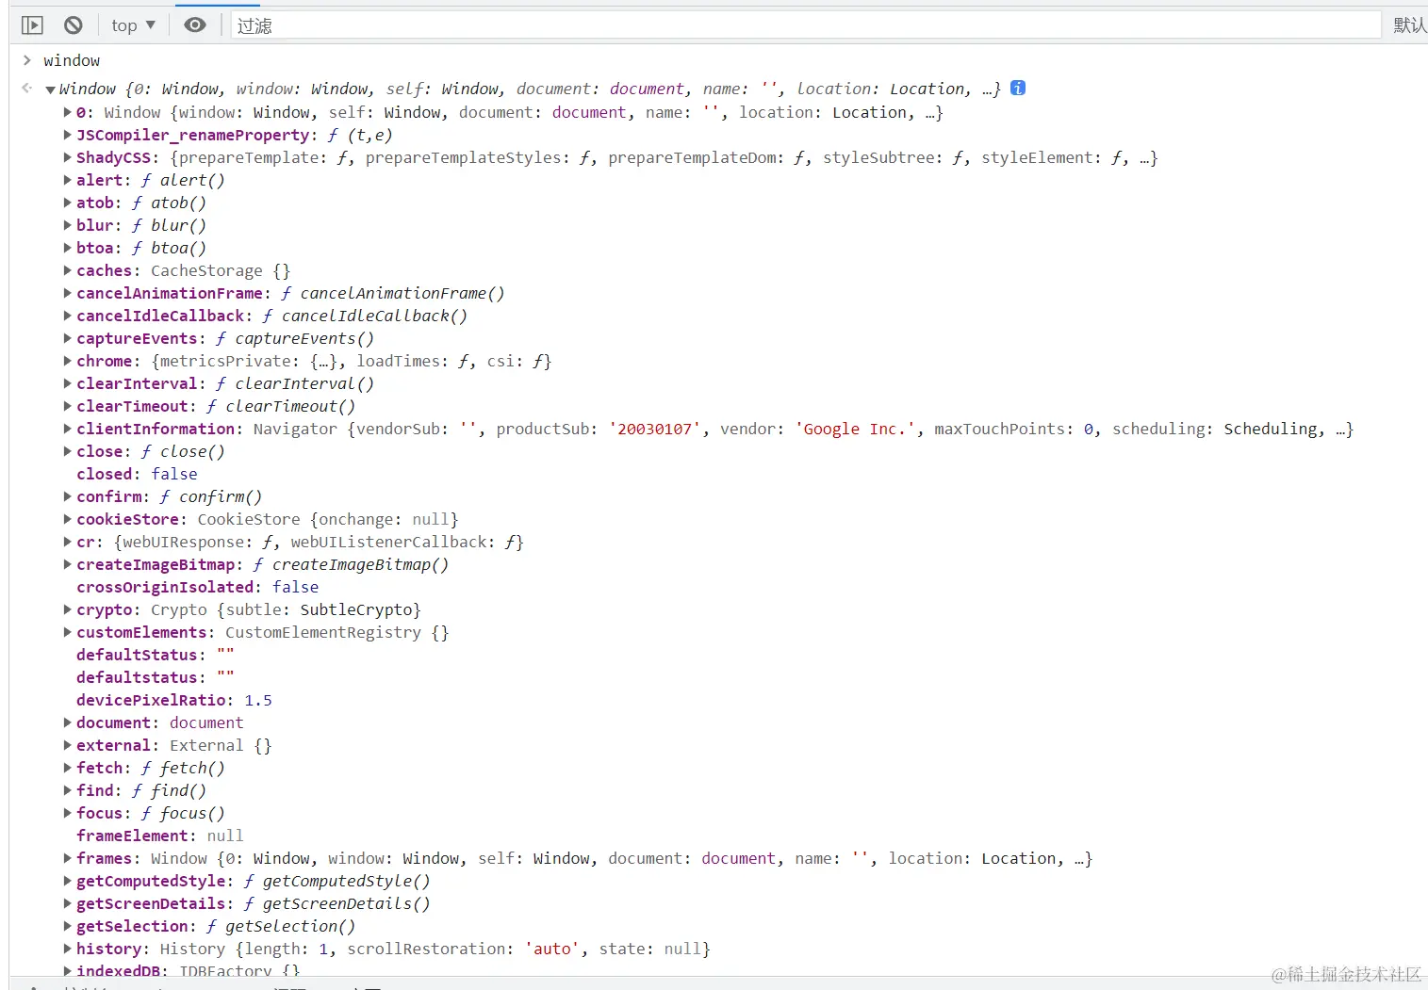The height and width of the screenshot is (990, 1428).
Task: Expand the frames Window entry
Action: (68, 858)
